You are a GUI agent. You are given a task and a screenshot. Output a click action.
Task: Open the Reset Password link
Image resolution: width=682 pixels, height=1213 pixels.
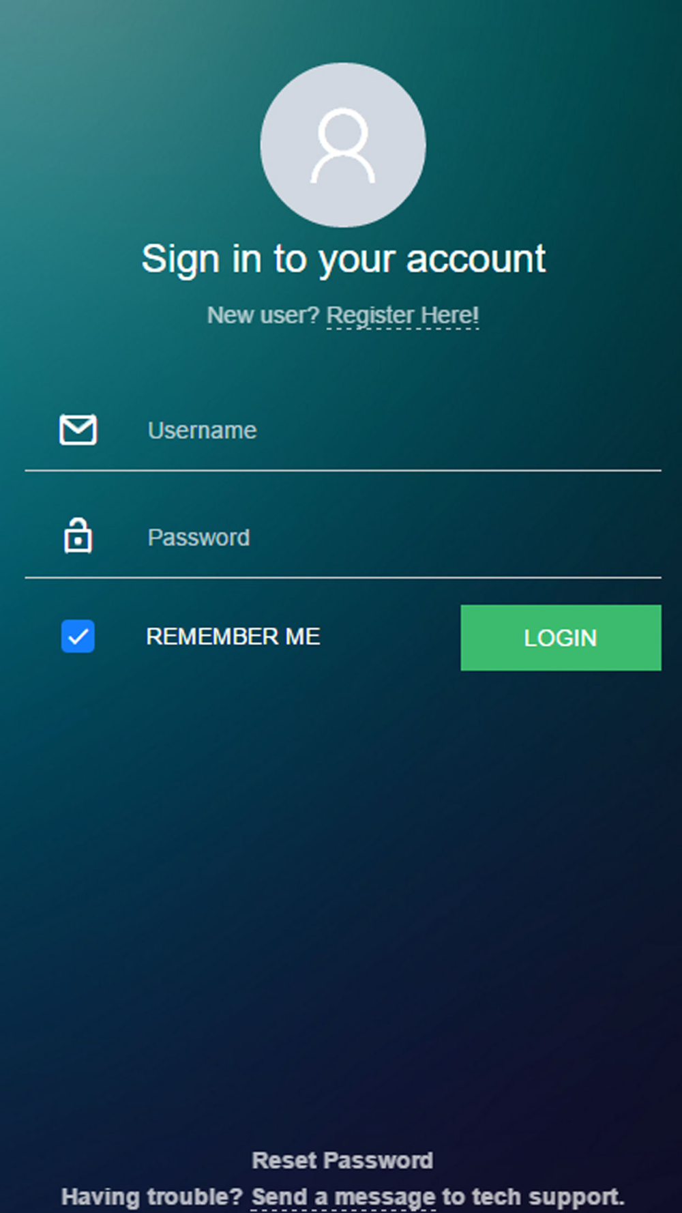point(342,1160)
